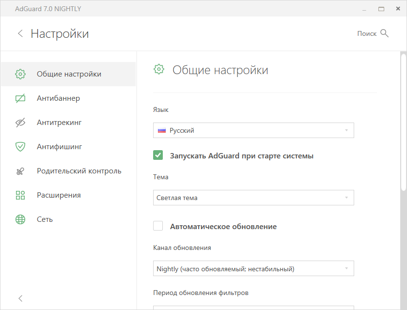Disable Запускать AdGuard при старте системы checkbox
Image resolution: width=407 pixels, height=310 pixels.
(158, 155)
